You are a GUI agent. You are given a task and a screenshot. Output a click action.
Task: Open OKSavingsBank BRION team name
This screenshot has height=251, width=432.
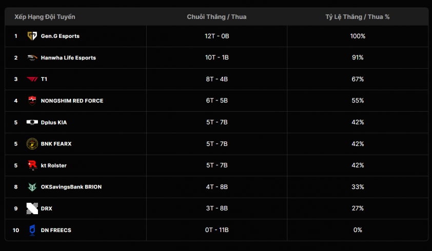click(x=71, y=187)
